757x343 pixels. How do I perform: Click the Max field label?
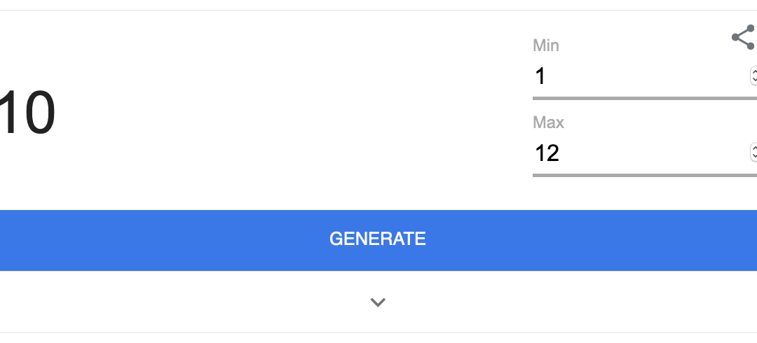tap(548, 122)
